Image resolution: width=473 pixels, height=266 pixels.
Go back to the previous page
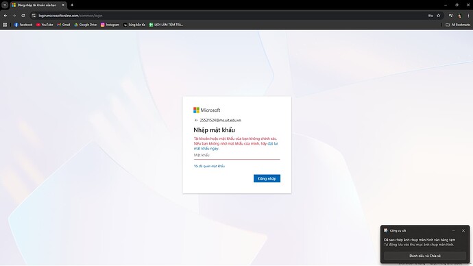tap(5, 15)
